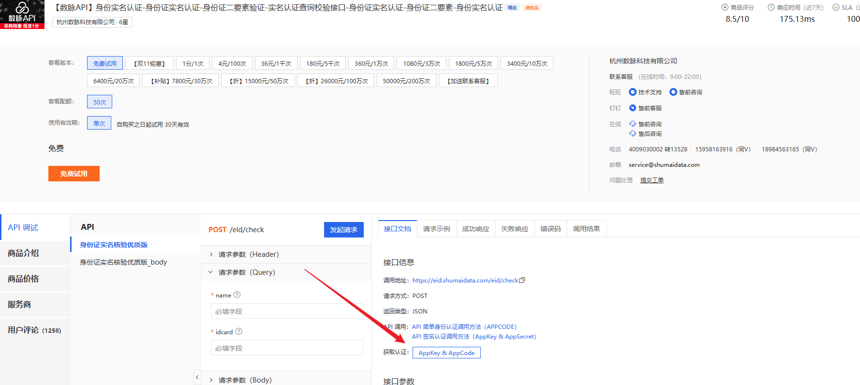Expand 请求参数 (Header) section
This screenshot has height=385, width=860.
click(x=286, y=254)
